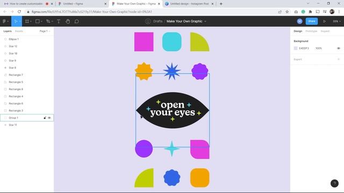The image size is (344, 193).
Task: Expand the Move tool options arrow
Action: (x=20, y=21)
